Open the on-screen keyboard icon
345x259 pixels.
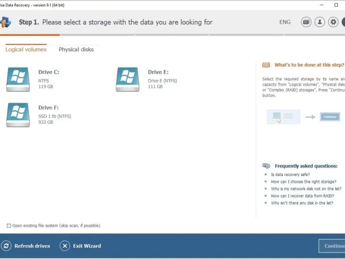point(306,22)
